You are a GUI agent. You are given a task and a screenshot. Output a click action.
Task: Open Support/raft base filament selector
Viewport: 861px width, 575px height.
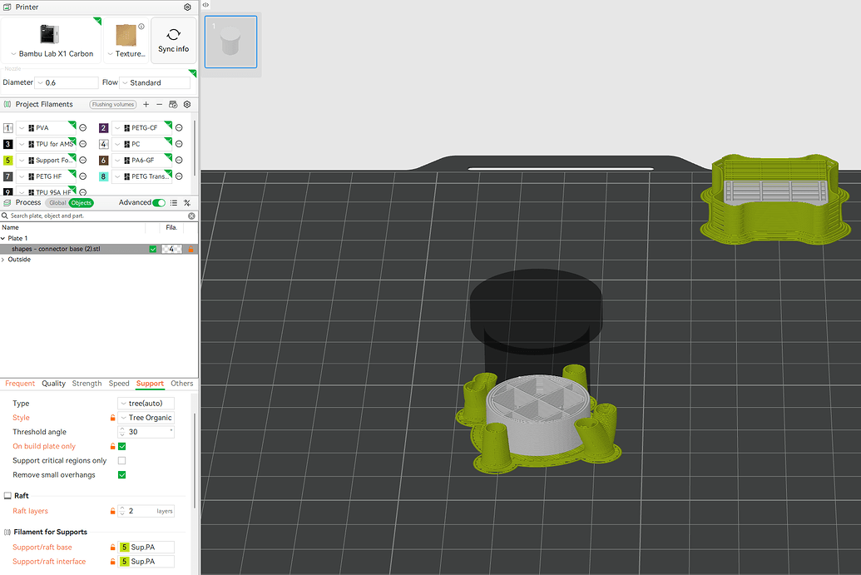146,547
